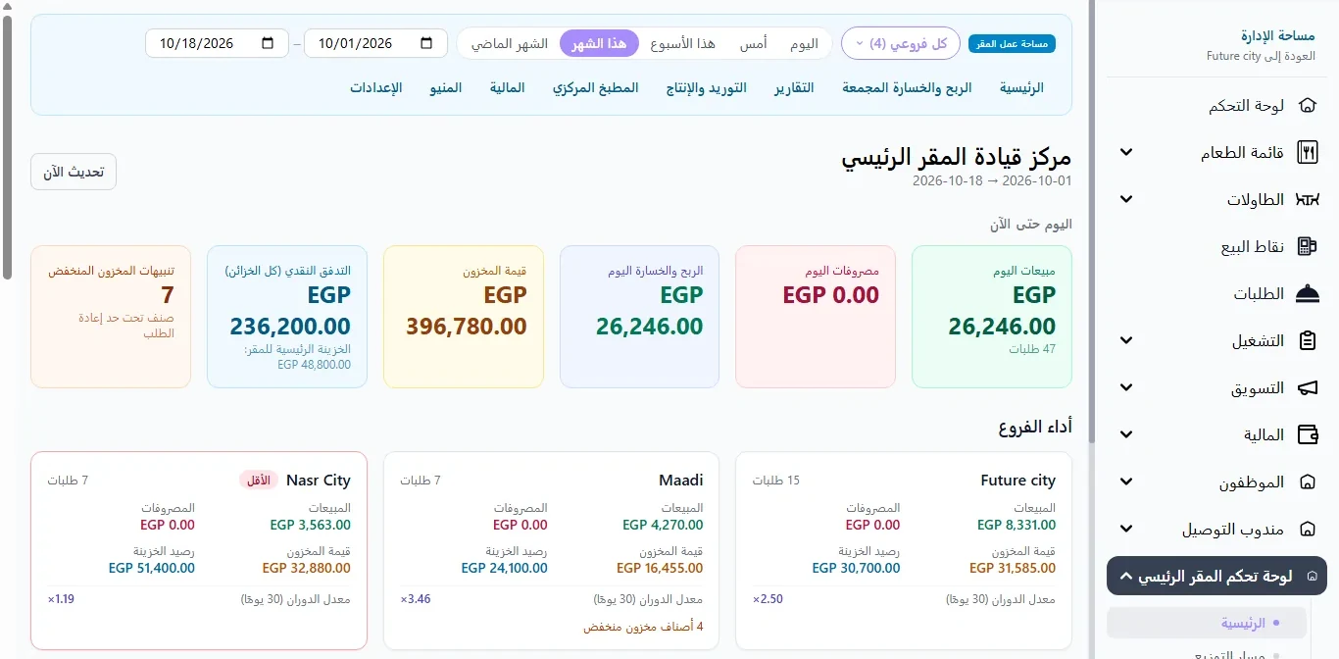The height and width of the screenshot is (659, 1339).
Task: Open the calendar picker for 10/18/2026 date
Action: click(268, 43)
